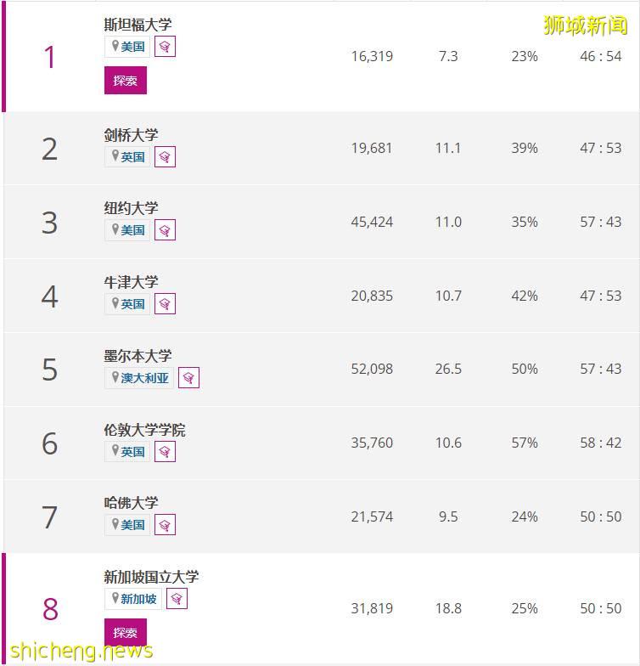The image size is (640, 666).
Task: Click graduation cap icon in 墨尔本大学 row
Action: [189, 378]
